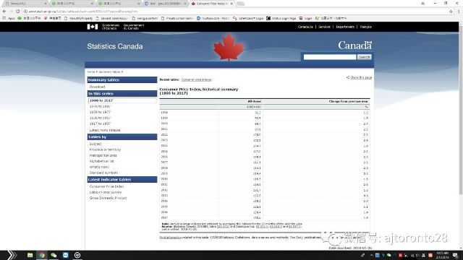Viewport: 463px width, 260px height.
Task: Open the 1978 to 1997 series
Action: click(x=100, y=106)
